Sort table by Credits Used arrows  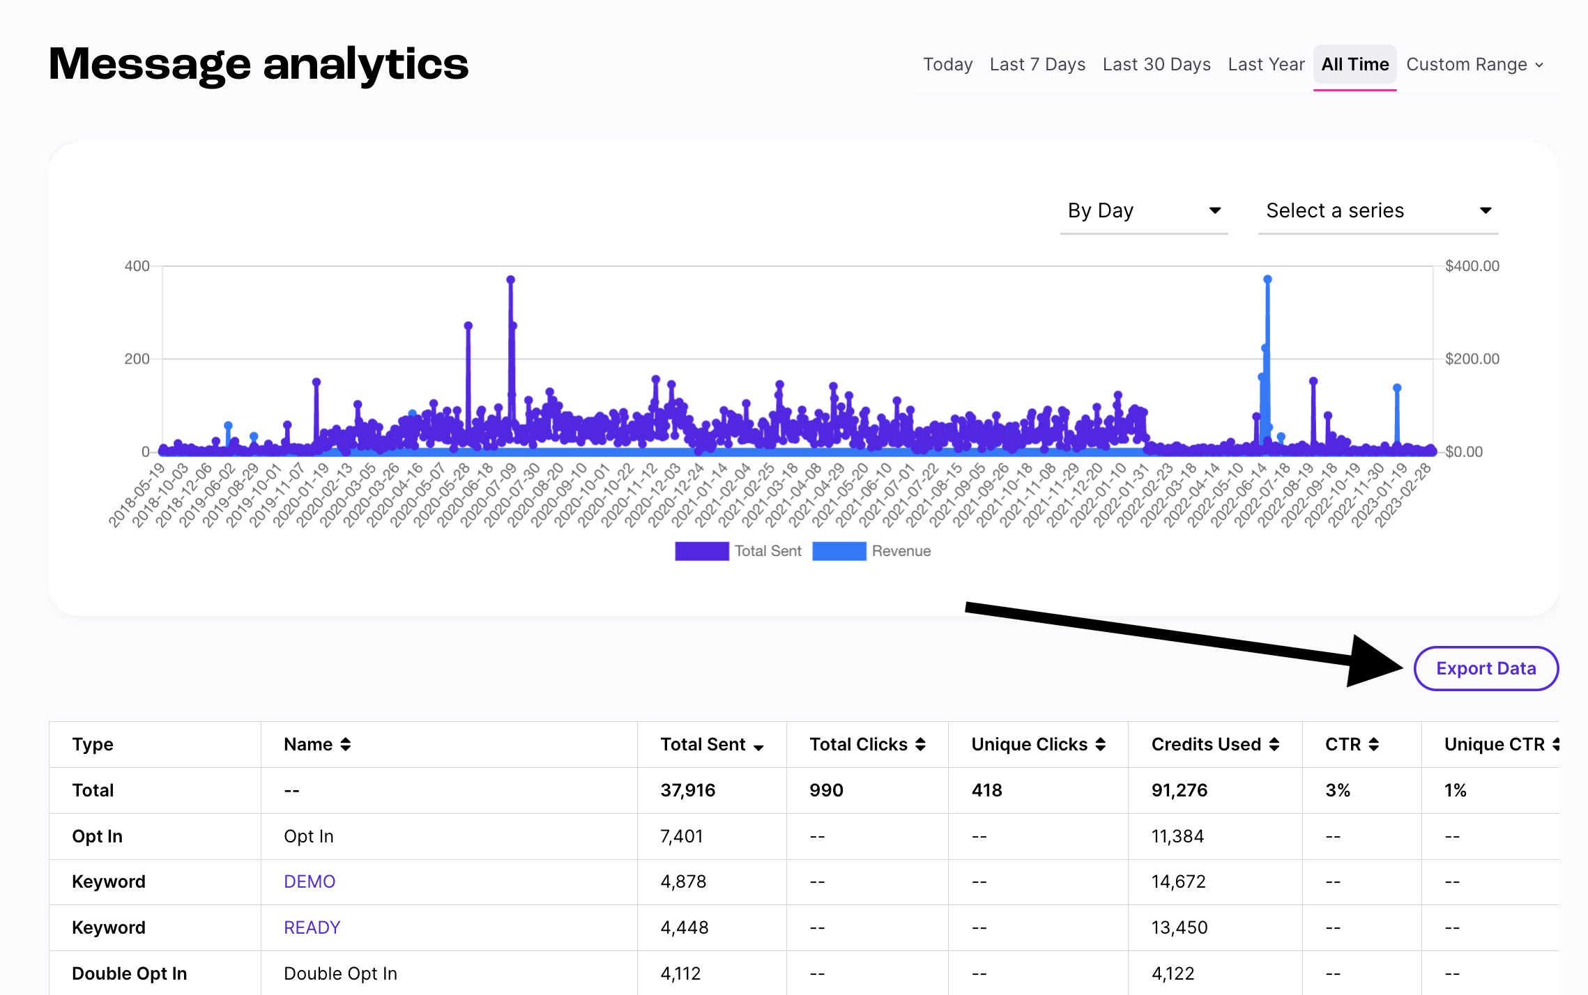pos(1274,744)
